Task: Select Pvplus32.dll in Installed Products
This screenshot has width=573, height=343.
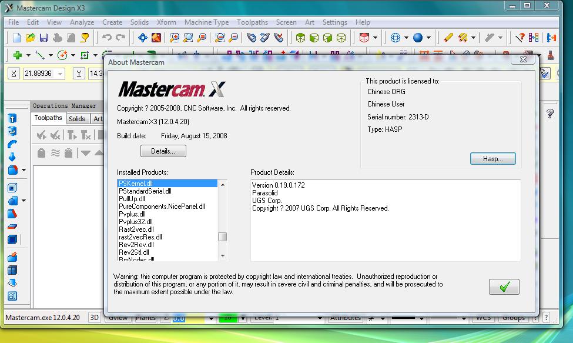Action: (x=136, y=222)
